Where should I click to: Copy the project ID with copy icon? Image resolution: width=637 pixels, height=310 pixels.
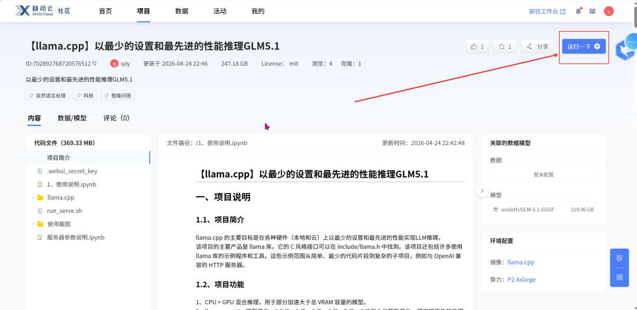point(94,63)
